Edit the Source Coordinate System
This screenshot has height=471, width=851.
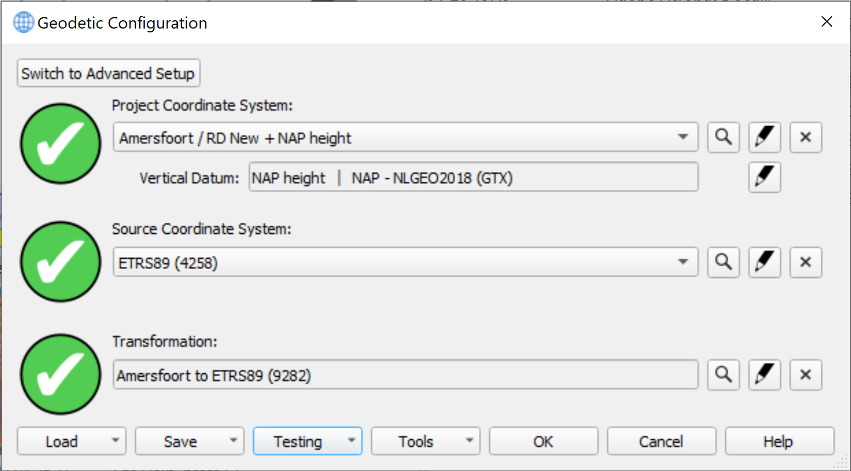click(764, 262)
